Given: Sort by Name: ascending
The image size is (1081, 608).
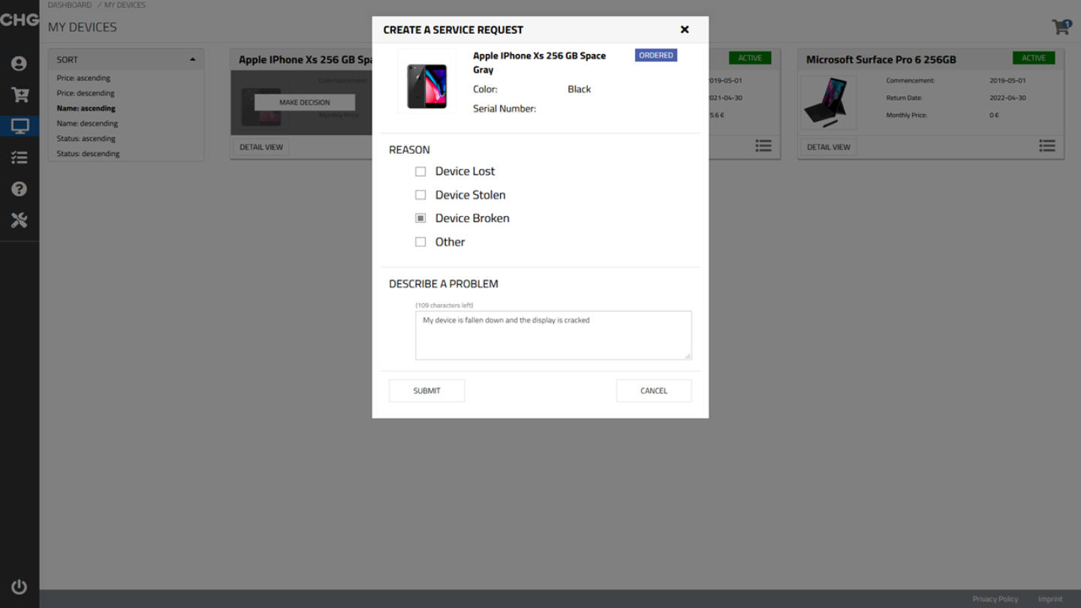Looking at the screenshot, I should coord(86,108).
